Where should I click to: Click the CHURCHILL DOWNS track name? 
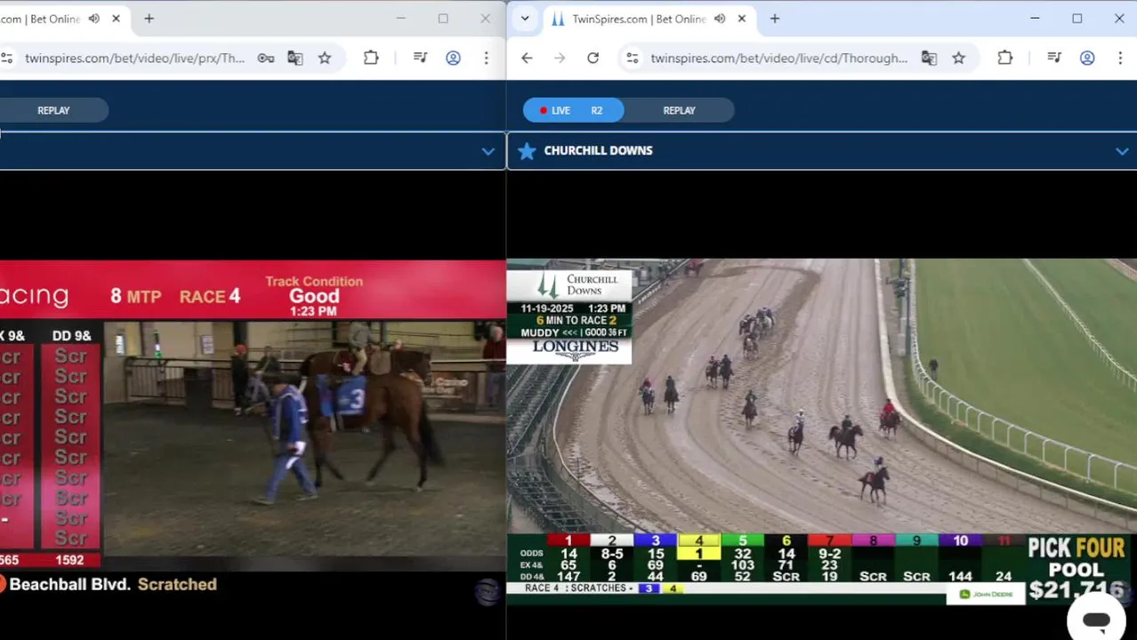pos(598,151)
